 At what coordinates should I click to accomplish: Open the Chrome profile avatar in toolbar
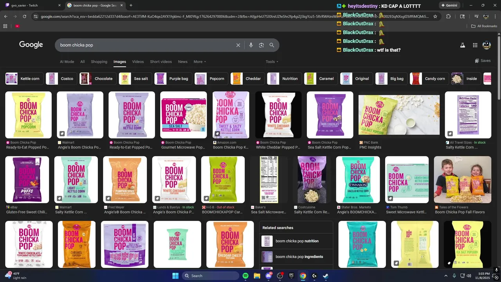pos(486,16)
